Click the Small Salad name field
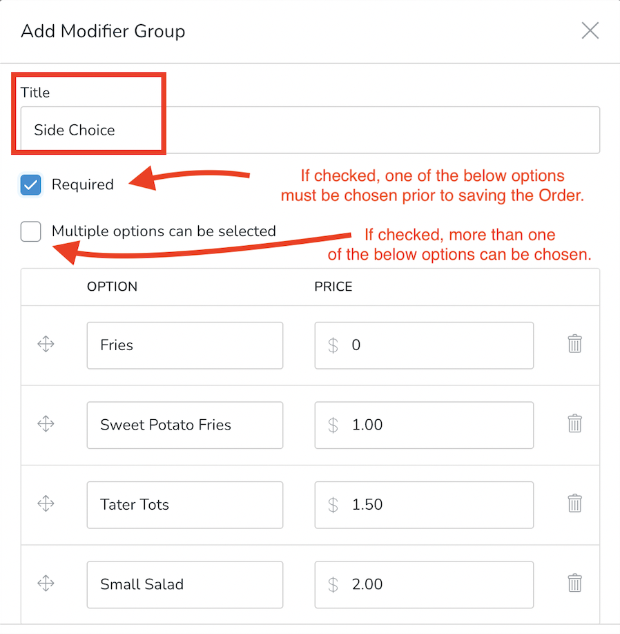The height and width of the screenshot is (634, 620). point(184,584)
